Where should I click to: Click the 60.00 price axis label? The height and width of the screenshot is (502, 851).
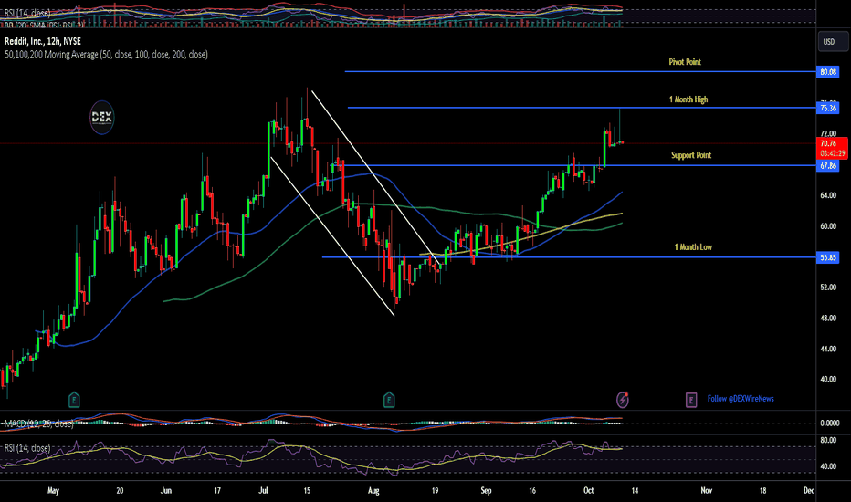(x=827, y=226)
